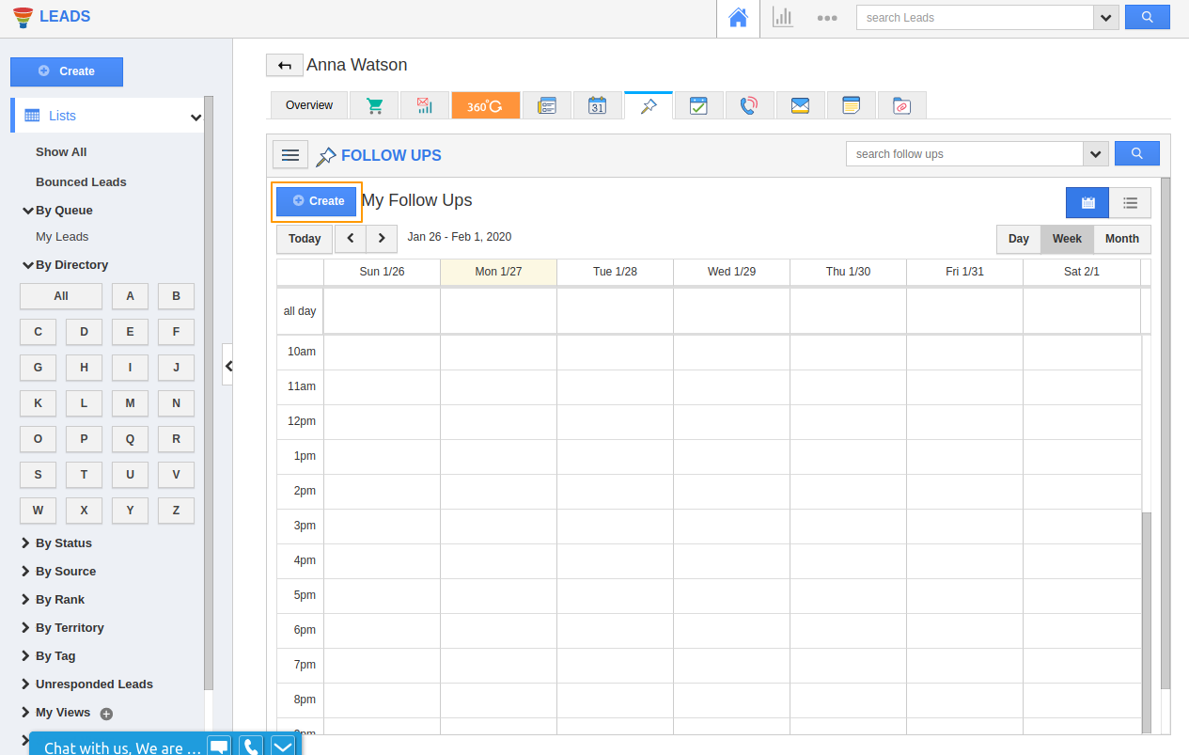The height and width of the screenshot is (755, 1189).
Task: Filter directory by letter A
Action: pyautogui.click(x=130, y=296)
